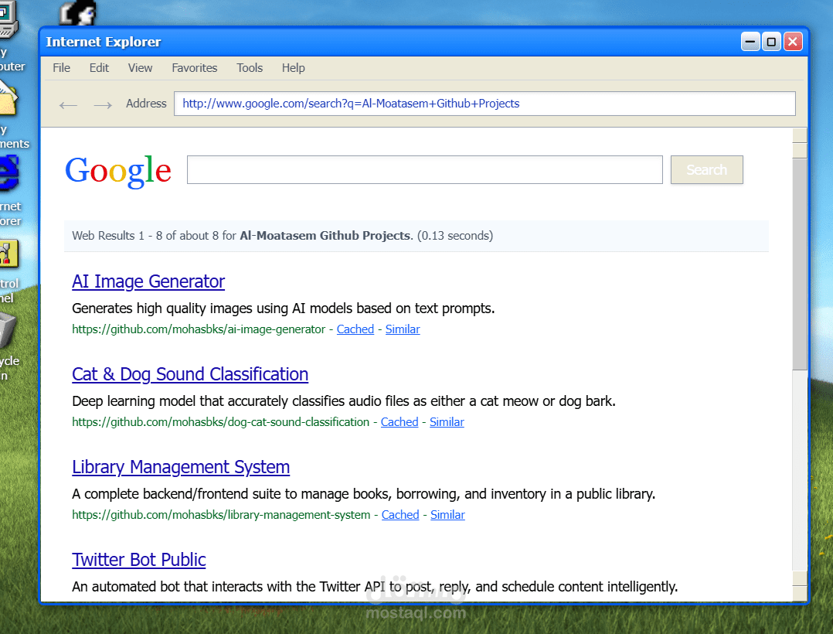833x634 pixels.
Task: Open the Twitter Bot Public result
Action: click(138, 560)
